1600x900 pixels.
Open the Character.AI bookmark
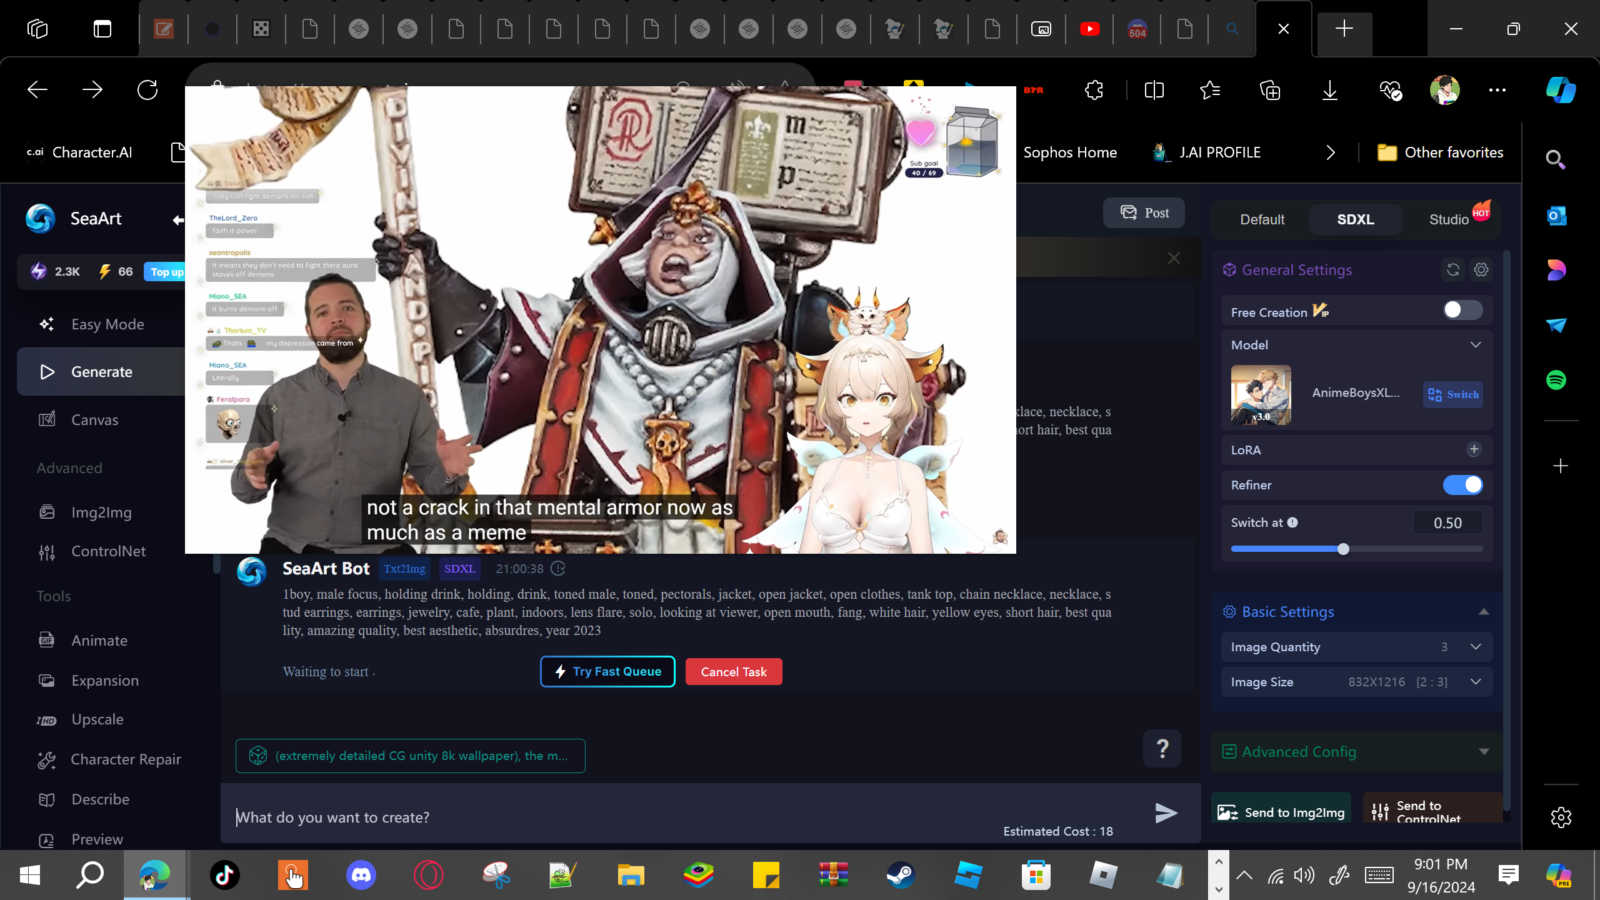tap(80, 152)
